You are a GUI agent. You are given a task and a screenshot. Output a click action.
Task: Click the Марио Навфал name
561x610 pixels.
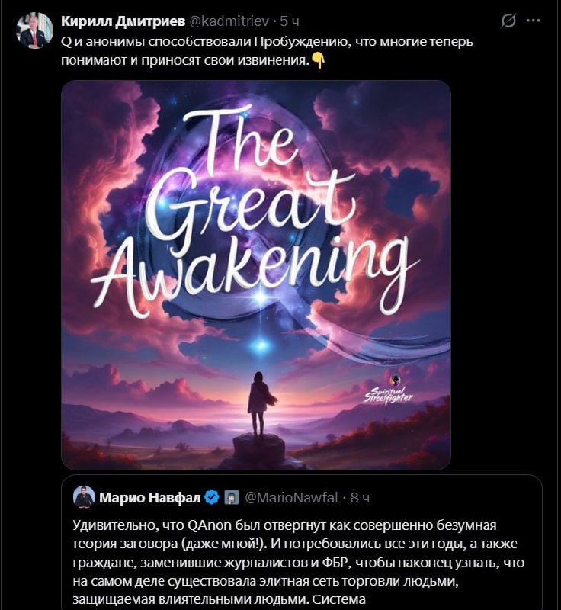tap(149, 498)
